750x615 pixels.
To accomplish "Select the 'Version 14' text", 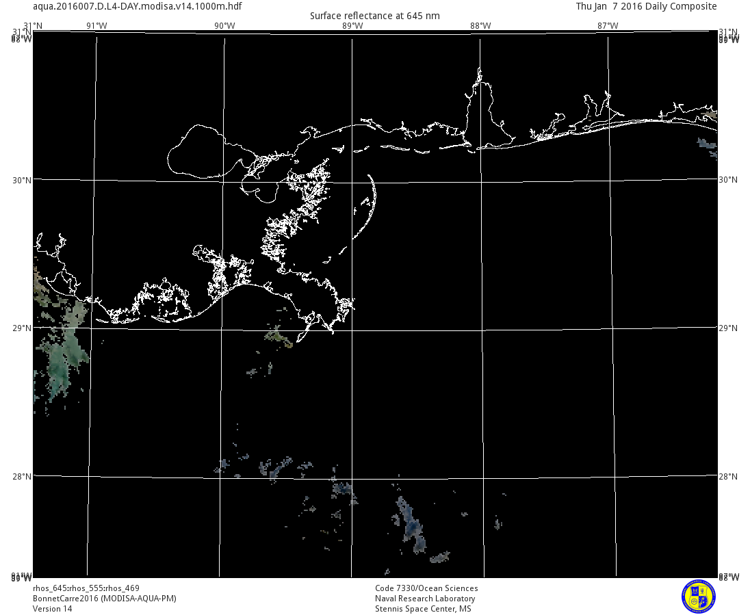I will pos(52,609).
